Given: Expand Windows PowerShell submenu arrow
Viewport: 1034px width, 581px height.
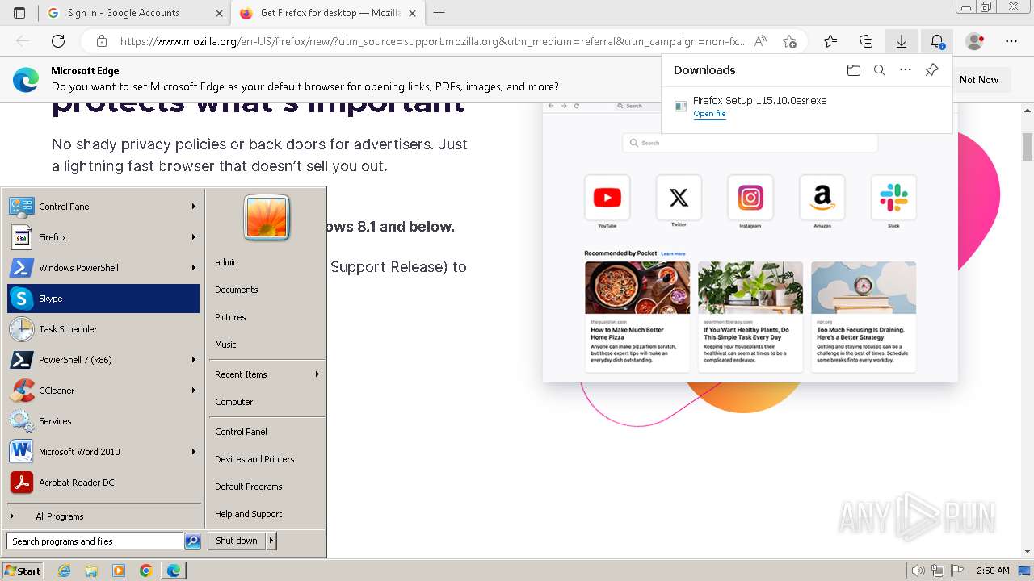Looking at the screenshot, I should click(194, 268).
